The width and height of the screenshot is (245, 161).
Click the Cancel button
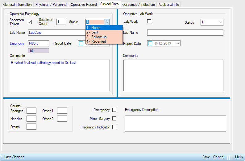click(x=219, y=157)
